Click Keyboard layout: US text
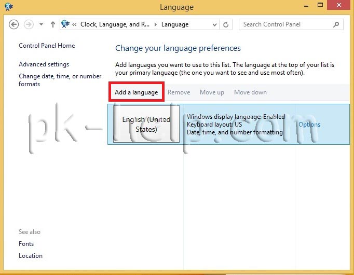 (x=214, y=125)
